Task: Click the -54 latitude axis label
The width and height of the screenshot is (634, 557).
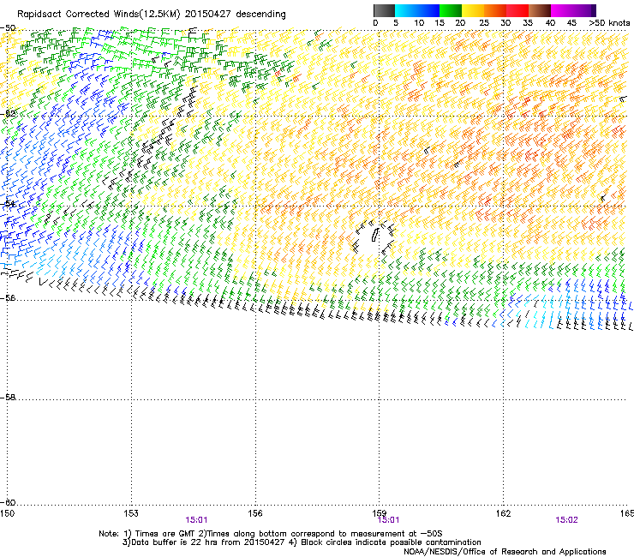Action: coord(9,203)
